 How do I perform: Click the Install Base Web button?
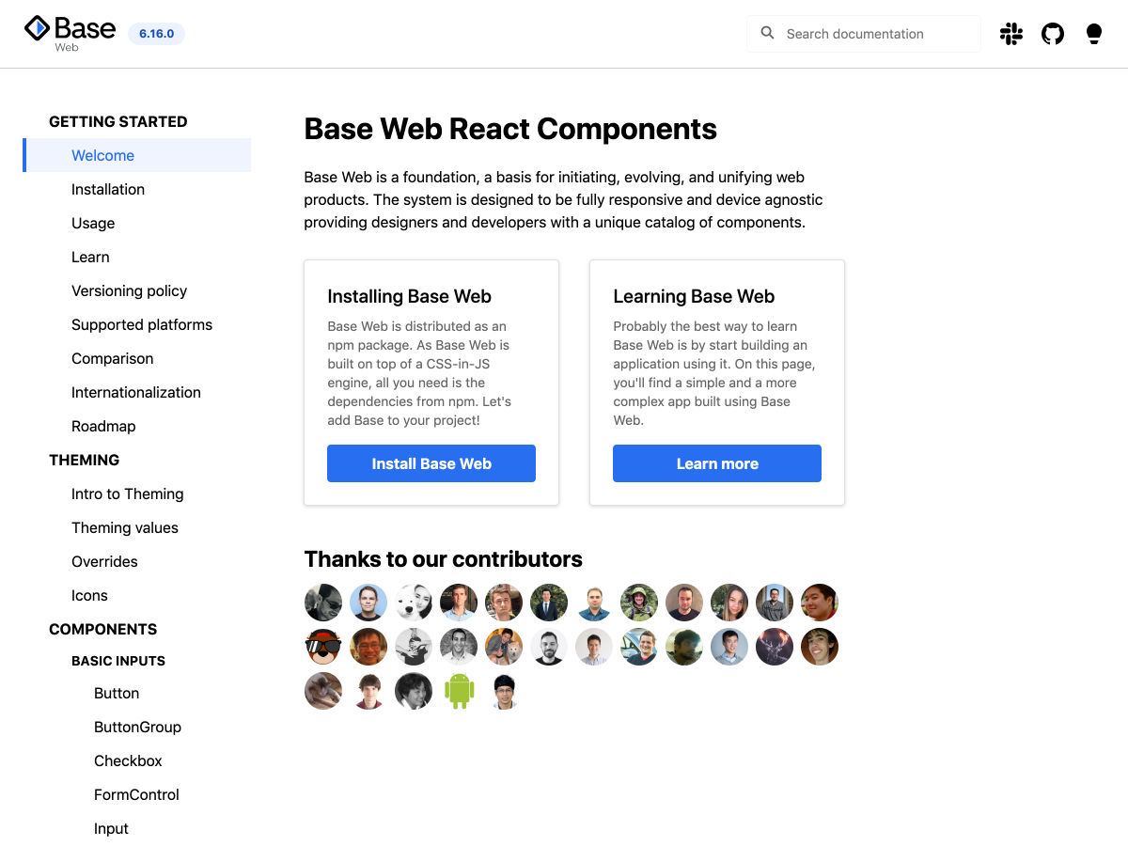pyautogui.click(x=431, y=463)
